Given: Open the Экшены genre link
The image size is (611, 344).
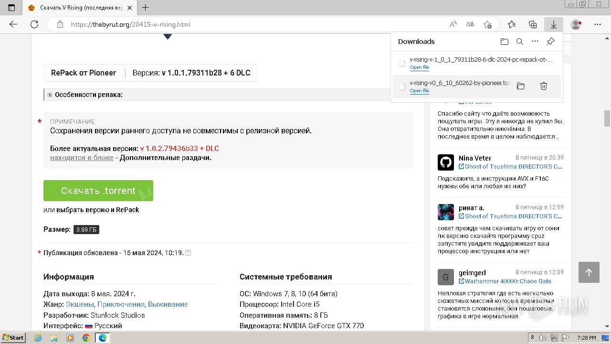Looking at the screenshot, I should coord(80,304).
